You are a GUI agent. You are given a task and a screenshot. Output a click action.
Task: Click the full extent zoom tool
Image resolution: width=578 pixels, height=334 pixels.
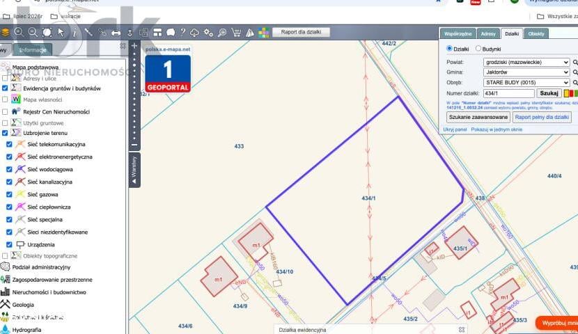pos(47,33)
